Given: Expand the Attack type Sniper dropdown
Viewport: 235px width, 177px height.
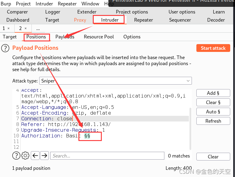Looking at the screenshot, I should click(x=116, y=81).
